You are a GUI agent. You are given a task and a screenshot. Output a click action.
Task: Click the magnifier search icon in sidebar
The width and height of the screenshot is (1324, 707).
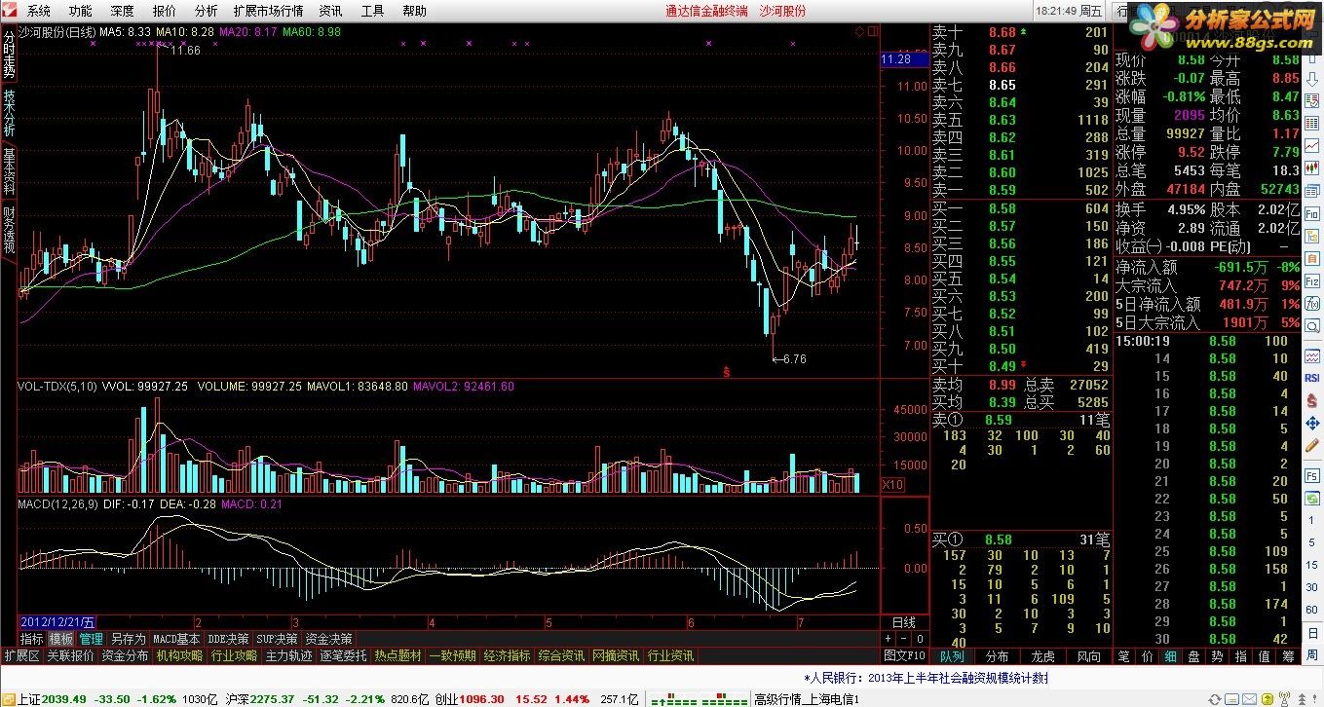[1312, 326]
